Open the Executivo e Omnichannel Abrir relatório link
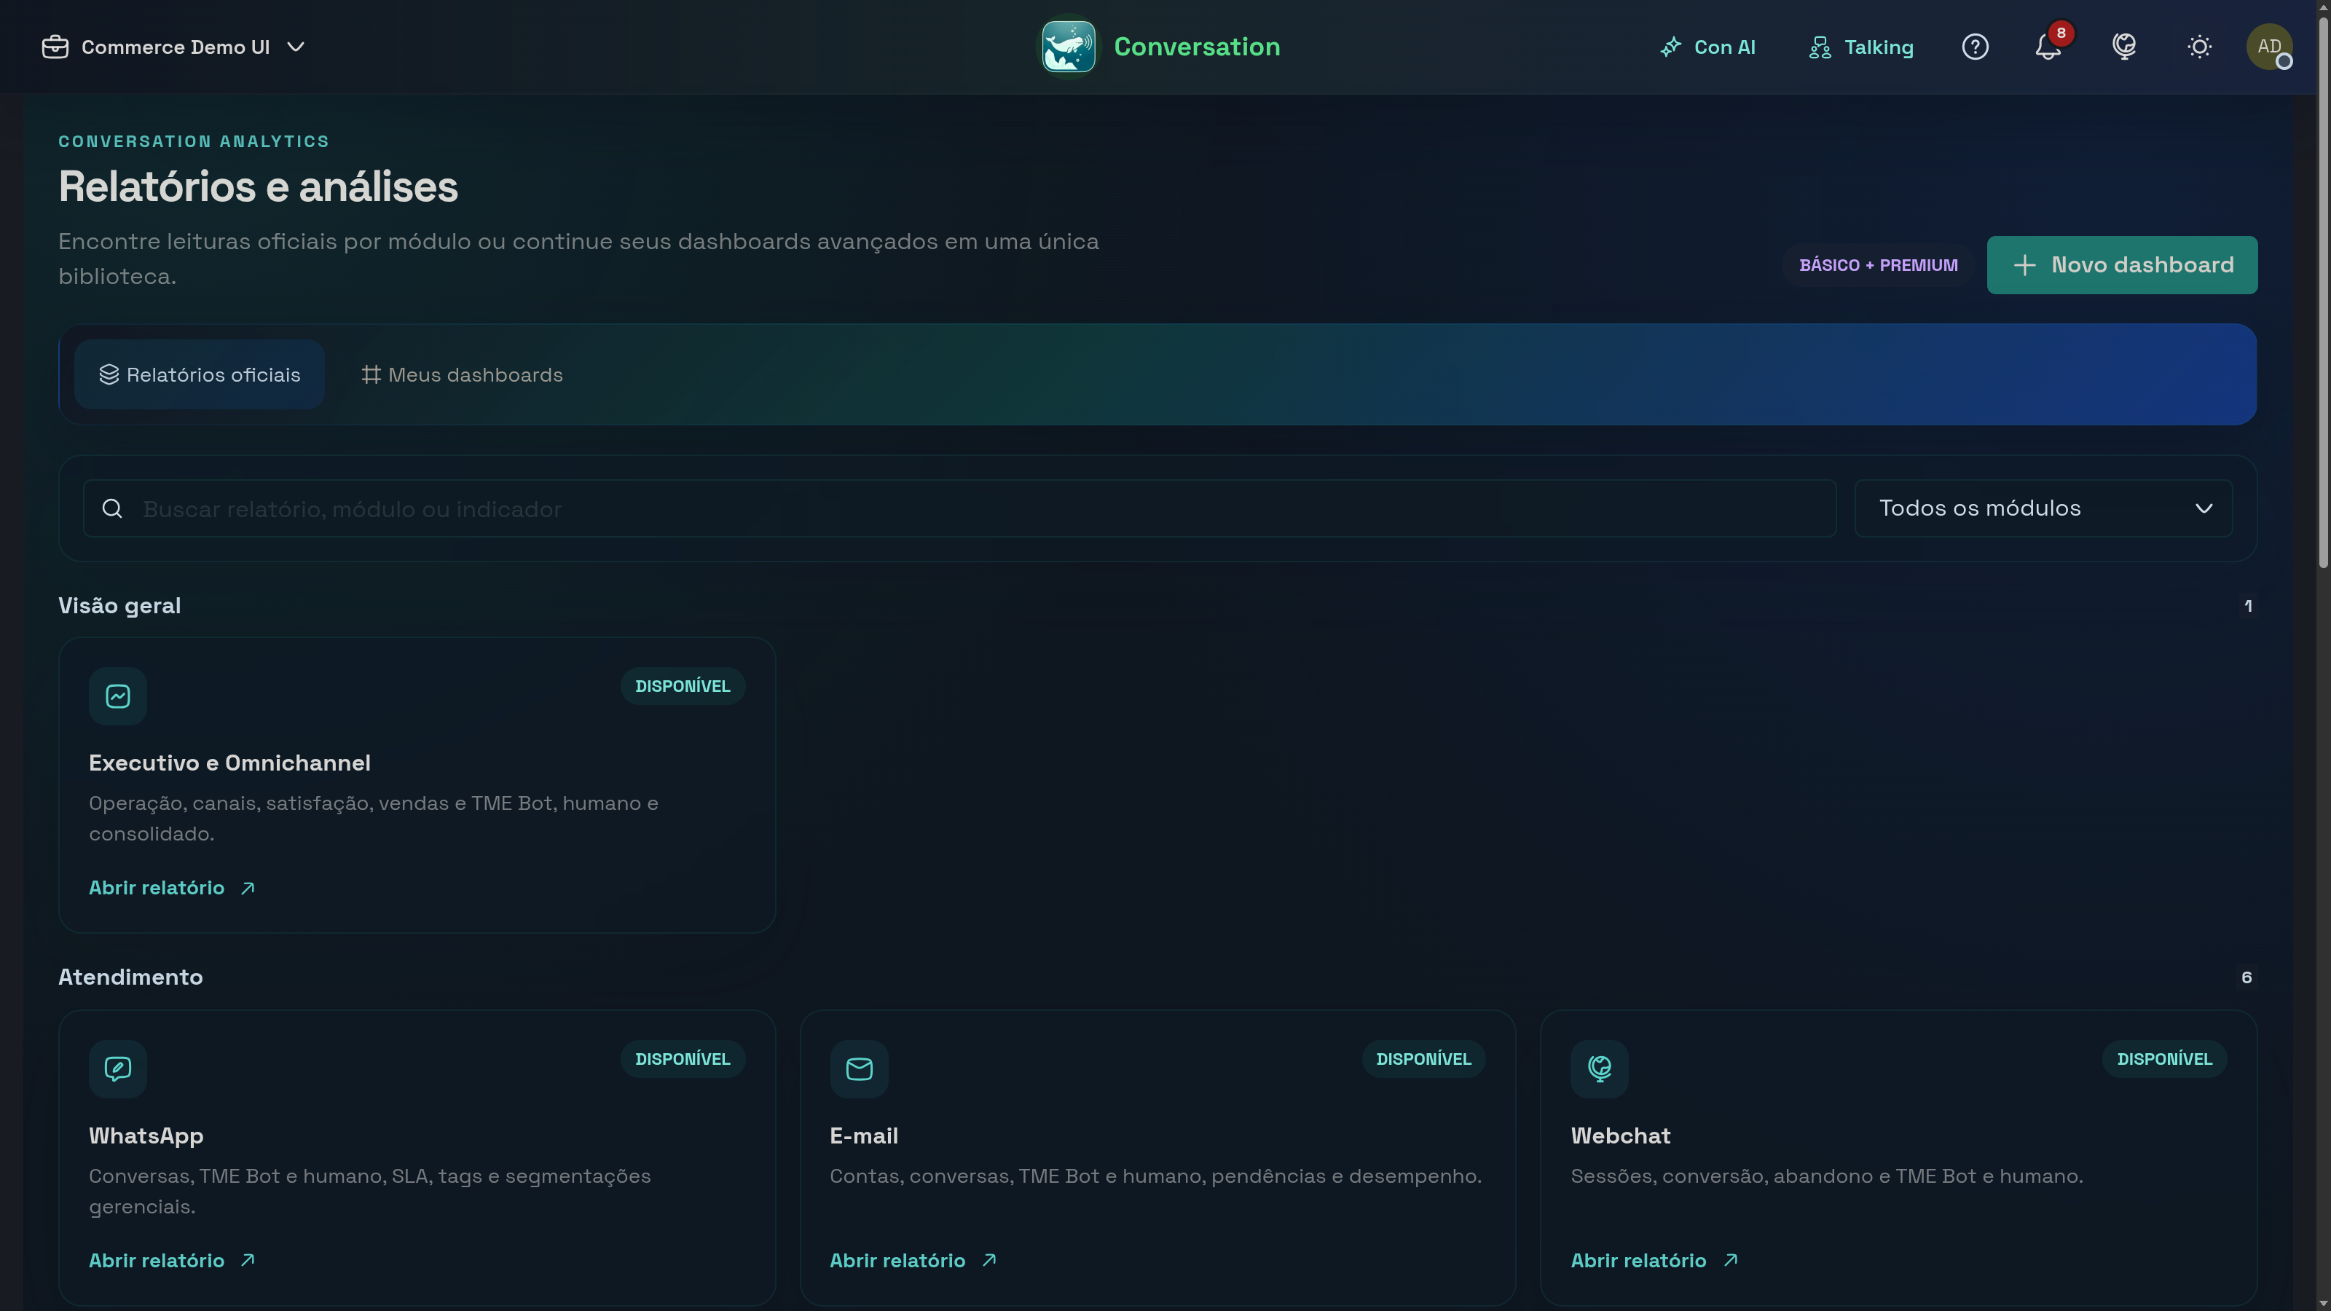Image resolution: width=2331 pixels, height=1311 pixels. point(172,888)
